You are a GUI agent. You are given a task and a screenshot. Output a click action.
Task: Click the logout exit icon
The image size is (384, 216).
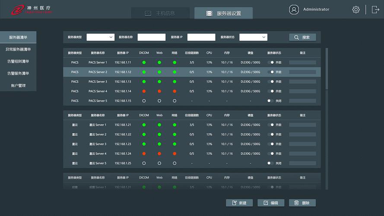pos(375,10)
